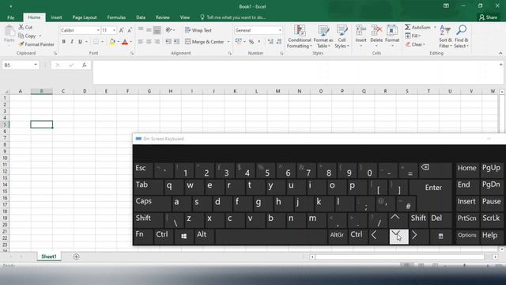Viewport: 506px width, 285px height.
Task: Open Find & Select magnifier
Action: [x=461, y=36]
